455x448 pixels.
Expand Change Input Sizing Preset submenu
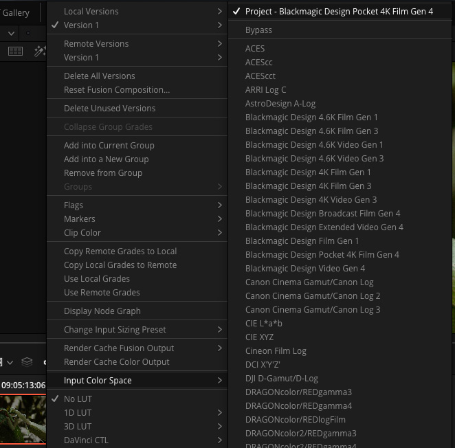137,330
